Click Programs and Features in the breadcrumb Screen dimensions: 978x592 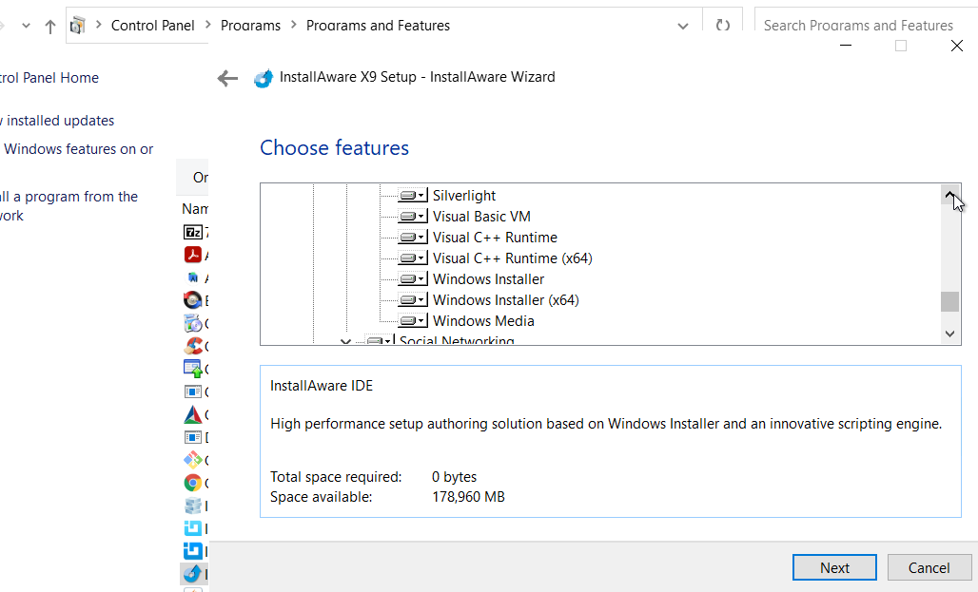(378, 26)
